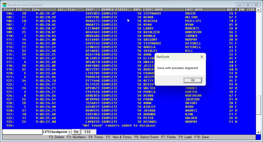Click first name LARRY

coord(148,29)
